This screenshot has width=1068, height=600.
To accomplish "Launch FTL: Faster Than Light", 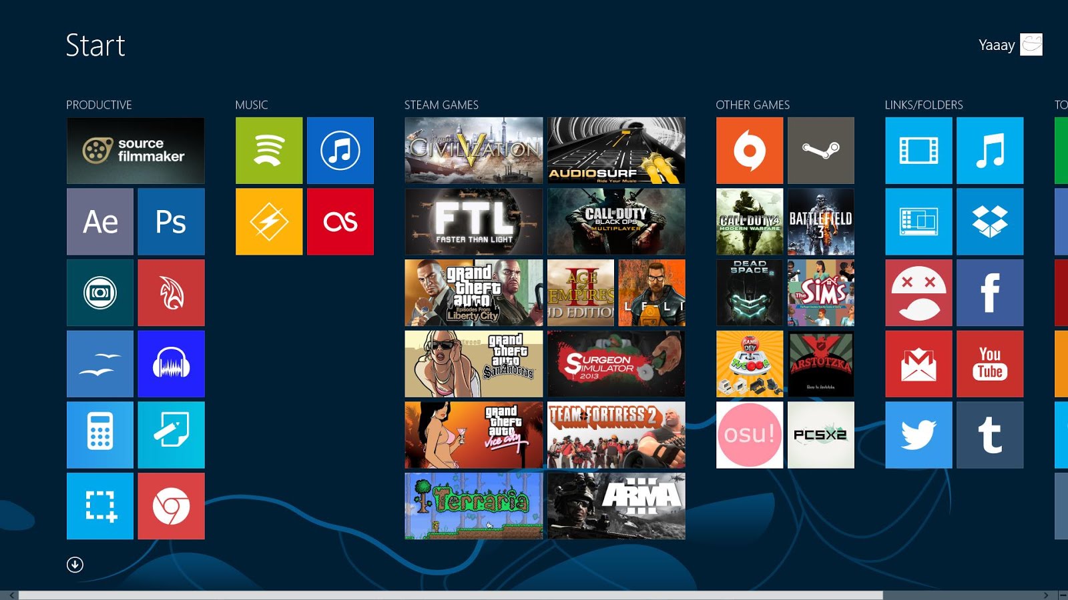I will pos(473,221).
